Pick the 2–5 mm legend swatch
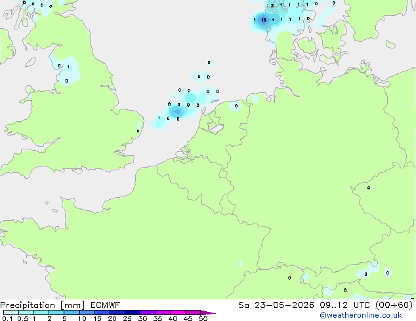The height and width of the screenshot is (321, 416). click(x=56, y=312)
